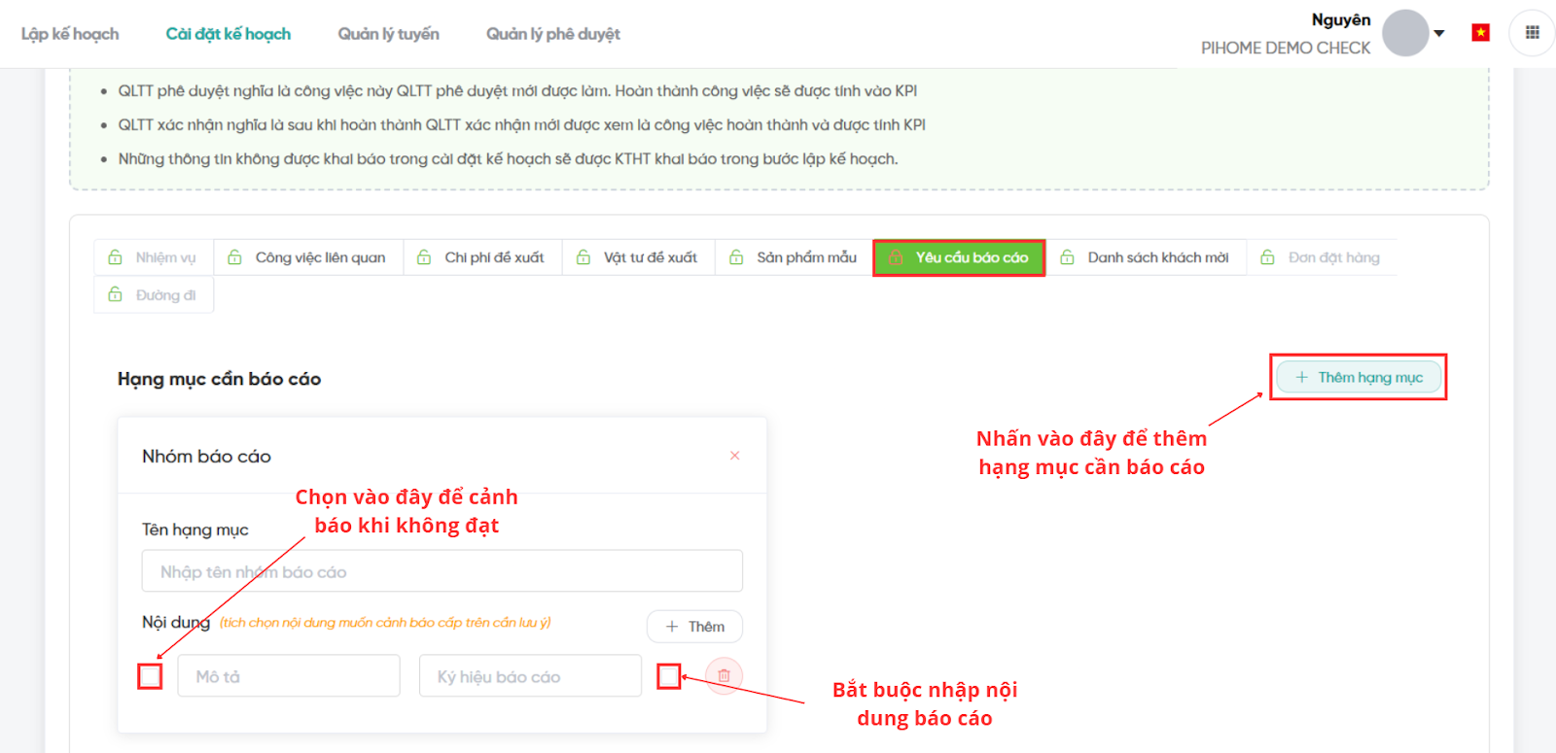Viewport: 1556px width, 753px height.
Task: Open the apps grid icon
Action: (x=1532, y=33)
